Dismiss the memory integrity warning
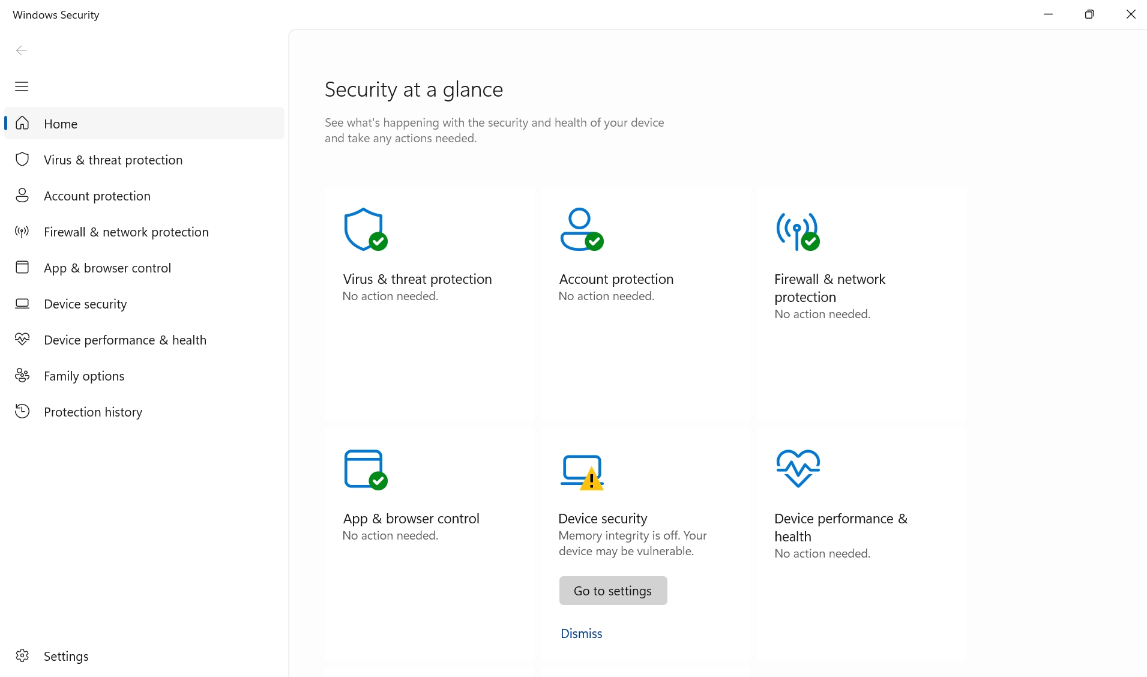This screenshot has height=677, width=1147. pos(581,633)
